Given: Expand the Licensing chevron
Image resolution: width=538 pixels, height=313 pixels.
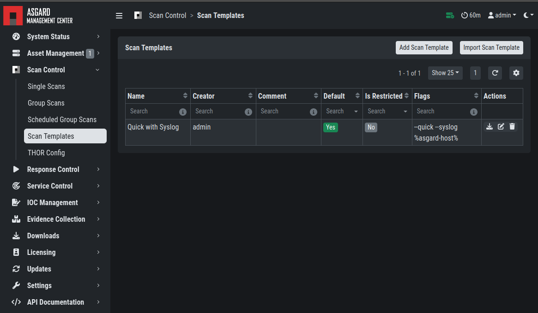Looking at the screenshot, I should (98, 253).
